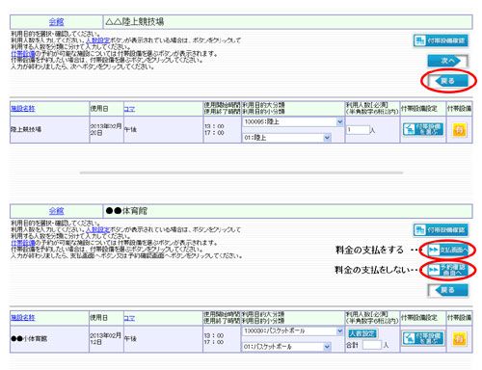Open the 100095:陸上 purpose dropdown
The image size is (482, 370).
click(293, 121)
